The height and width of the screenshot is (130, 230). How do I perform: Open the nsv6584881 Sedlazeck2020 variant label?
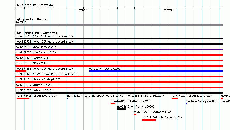[36, 47]
